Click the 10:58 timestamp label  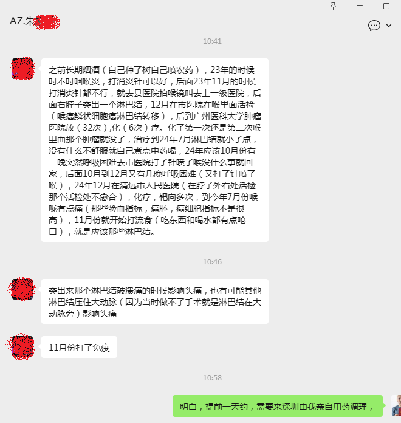(x=212, y=377)
